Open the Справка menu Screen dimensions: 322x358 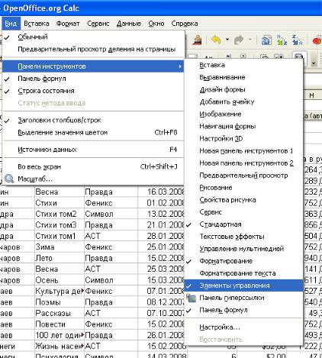coord(185,24)
